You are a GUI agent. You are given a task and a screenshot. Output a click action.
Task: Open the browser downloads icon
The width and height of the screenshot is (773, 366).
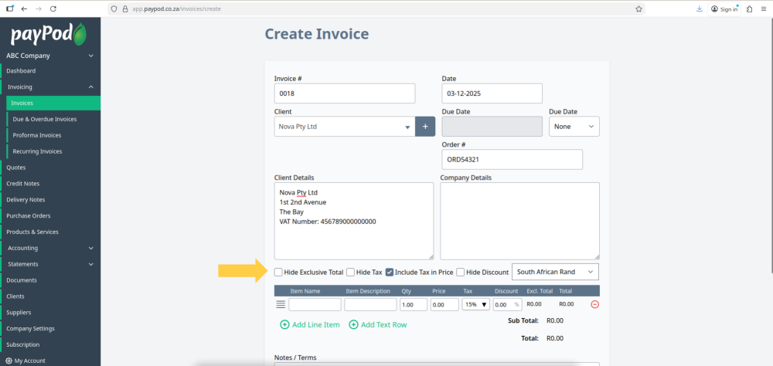pyautogui.click(x=699, y=8)
